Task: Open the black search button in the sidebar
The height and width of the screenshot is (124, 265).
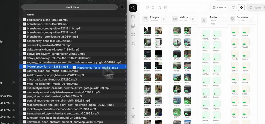Action: (x=133, y=8)
